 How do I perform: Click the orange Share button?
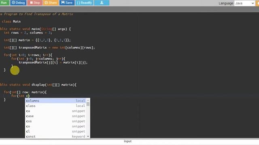(51, 3)
